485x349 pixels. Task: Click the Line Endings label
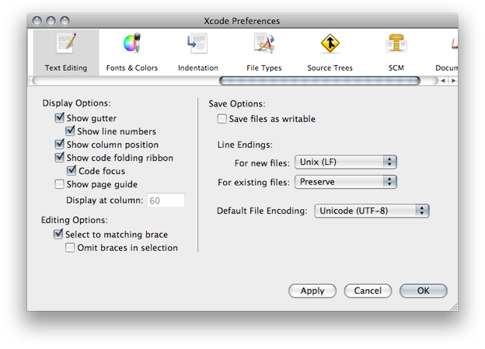tap(245, 145)
